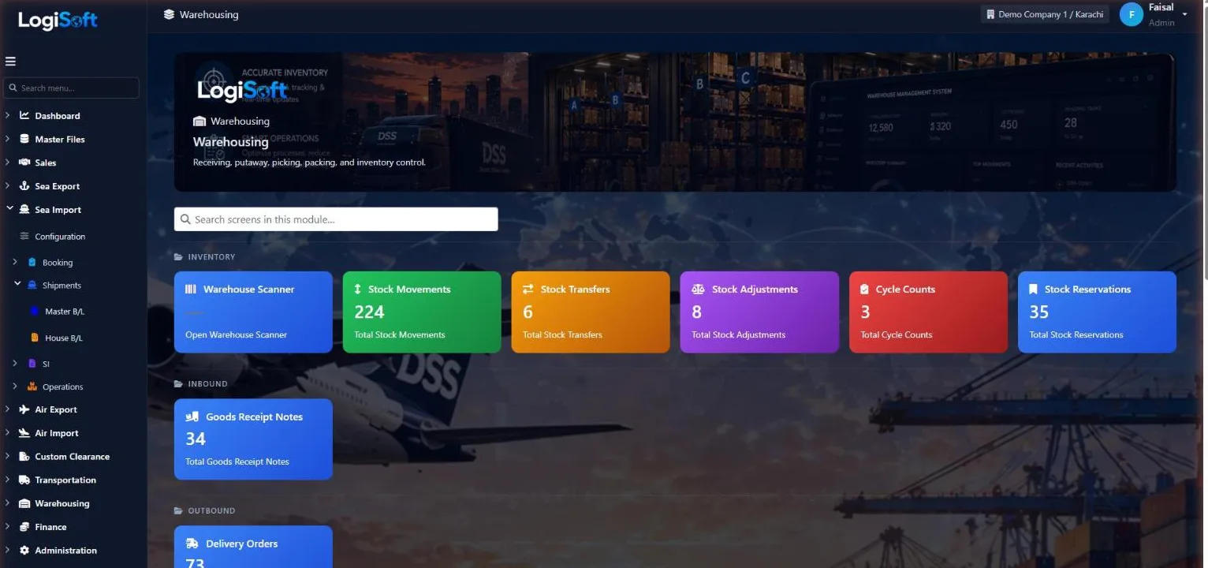Click the Master Files database icon
The image size is (1208, 568).
(x=24, y=139)
